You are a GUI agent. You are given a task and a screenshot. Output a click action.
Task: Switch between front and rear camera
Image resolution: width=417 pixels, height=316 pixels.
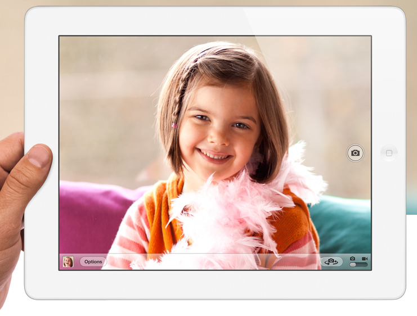coord(331,261)
